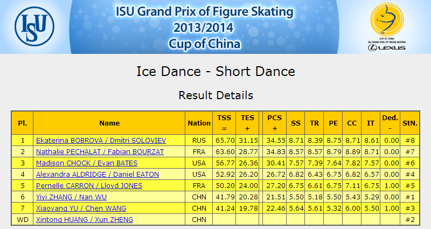
Task: Click the Ded. column header
Action: (x=390, y=123)
